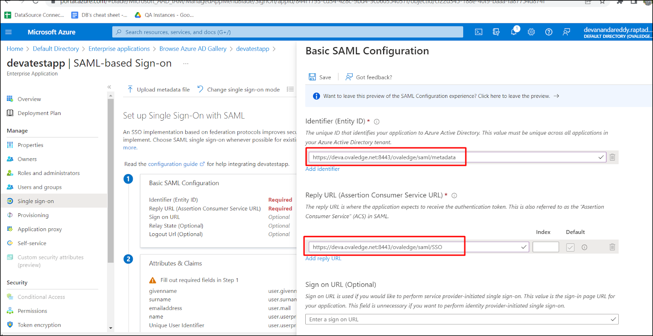Delete the reply URL with trash icon
653x336 pixels.
pyautogui.click(x=612, y=247)
